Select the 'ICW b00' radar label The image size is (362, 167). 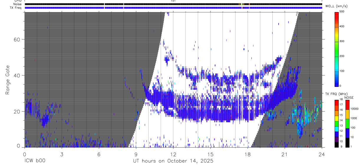pyautogui.click(x=35, y=161)
